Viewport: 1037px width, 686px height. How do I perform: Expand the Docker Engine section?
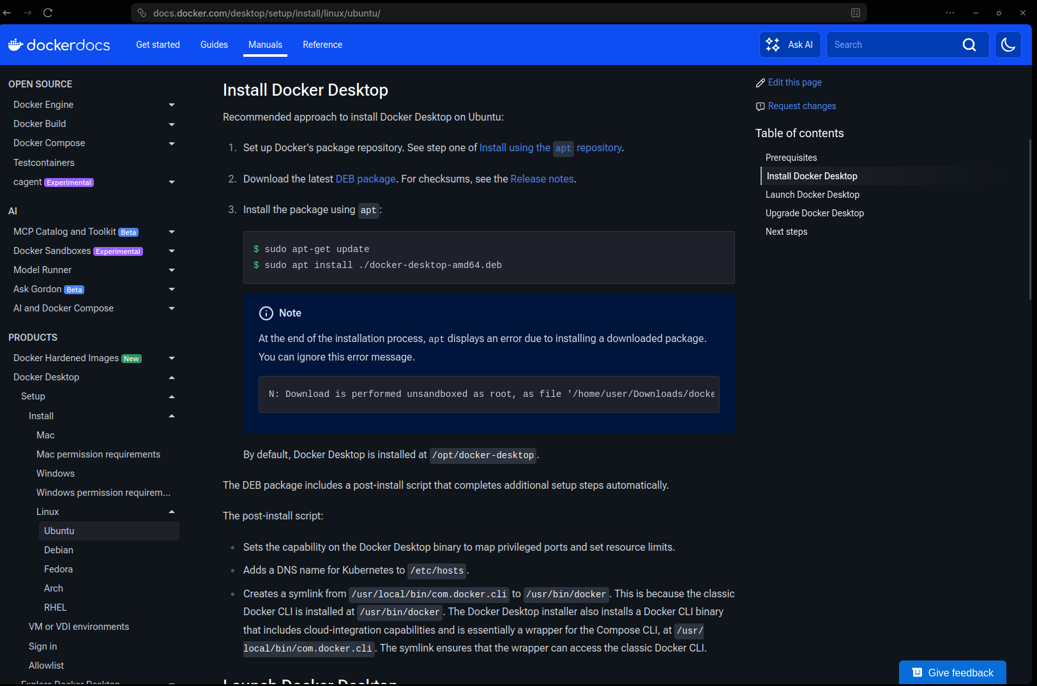point(171,105)
